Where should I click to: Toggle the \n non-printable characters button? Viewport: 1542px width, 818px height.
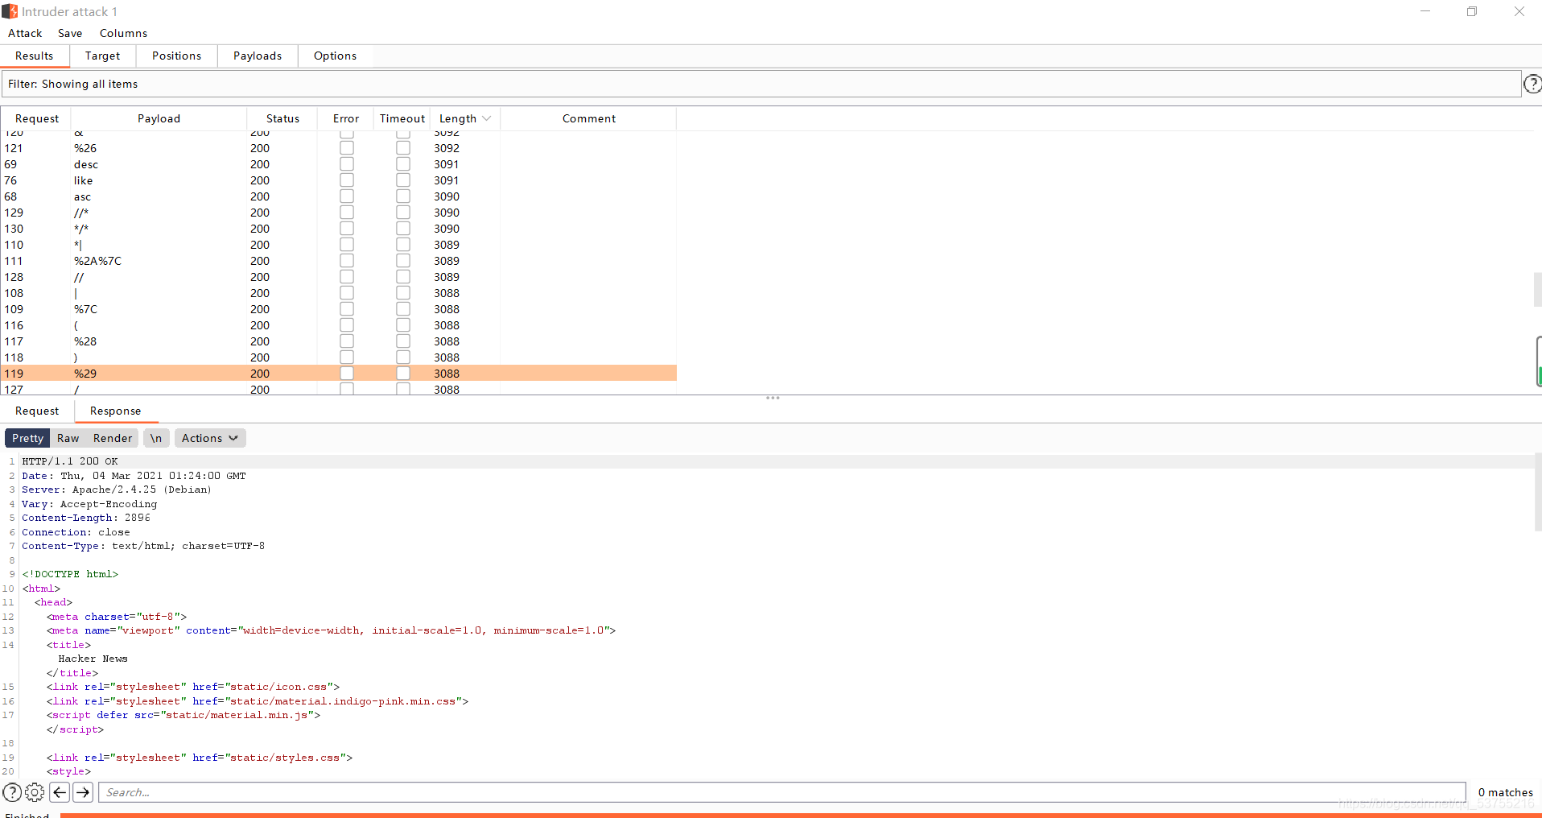(156, 438)
